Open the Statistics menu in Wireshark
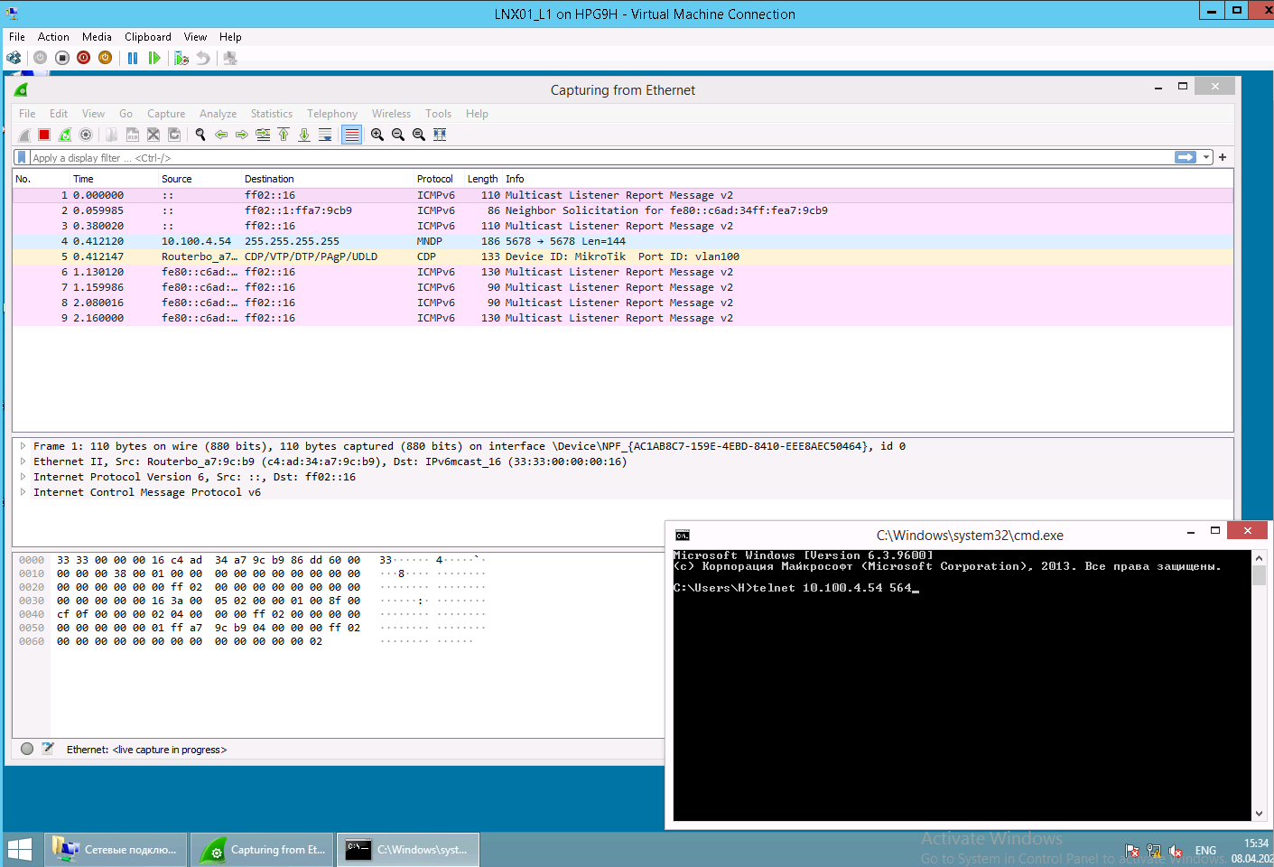Image resolution: width=1274 pixels, height=867 pixels. (271, 113)
